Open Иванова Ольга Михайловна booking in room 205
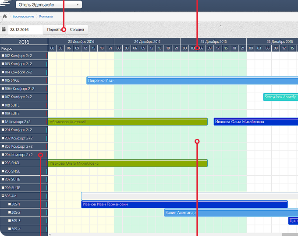The width and height of the screenshot is (298, 236). pos(128,163)
